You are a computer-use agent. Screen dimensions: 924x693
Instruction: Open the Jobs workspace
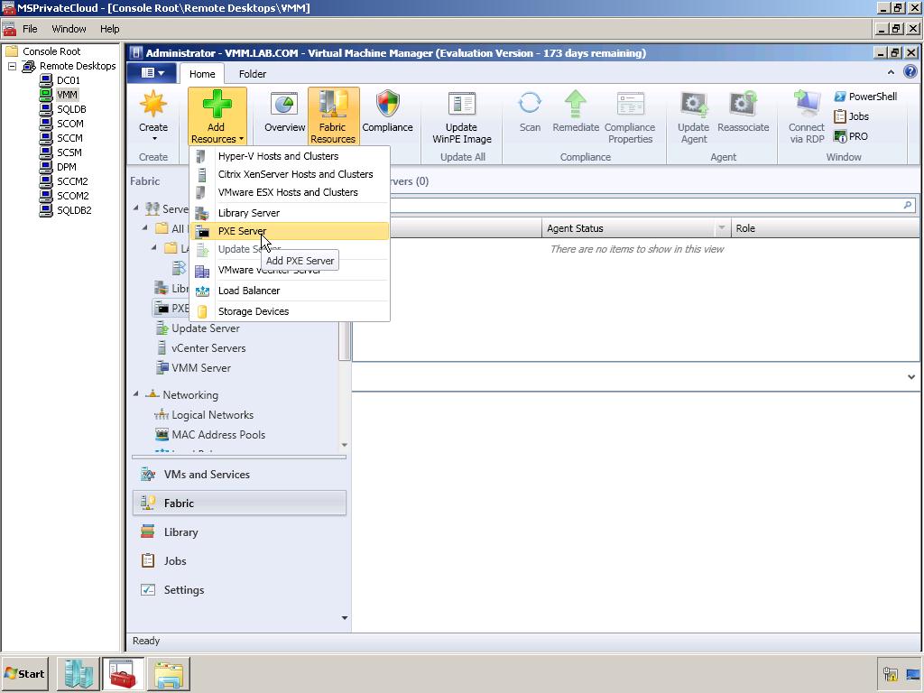point(239,561)
